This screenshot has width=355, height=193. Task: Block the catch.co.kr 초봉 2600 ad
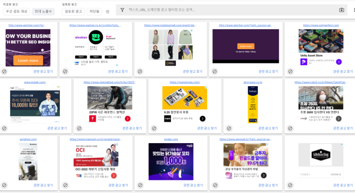click(x=290, y=128)
